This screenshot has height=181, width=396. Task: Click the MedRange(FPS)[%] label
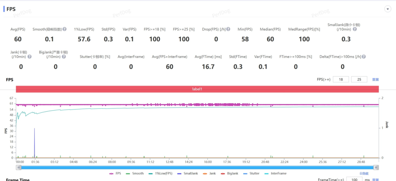pos(304,29)
